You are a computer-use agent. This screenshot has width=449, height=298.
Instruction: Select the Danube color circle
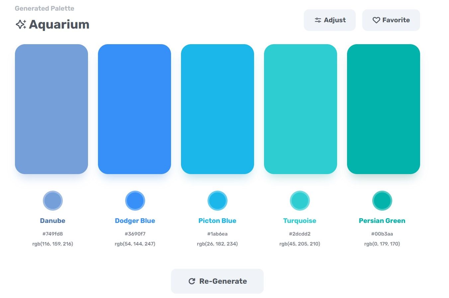[x=52, y=200]
